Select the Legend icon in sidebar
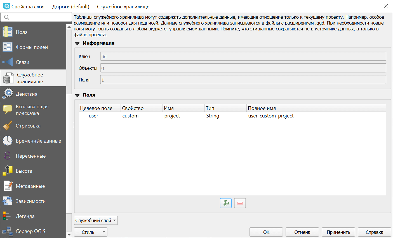 [7, 216]
